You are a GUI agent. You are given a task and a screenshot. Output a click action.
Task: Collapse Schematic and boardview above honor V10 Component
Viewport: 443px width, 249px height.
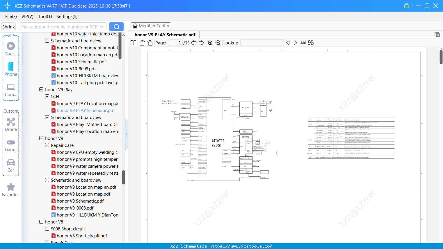point(47,41)
